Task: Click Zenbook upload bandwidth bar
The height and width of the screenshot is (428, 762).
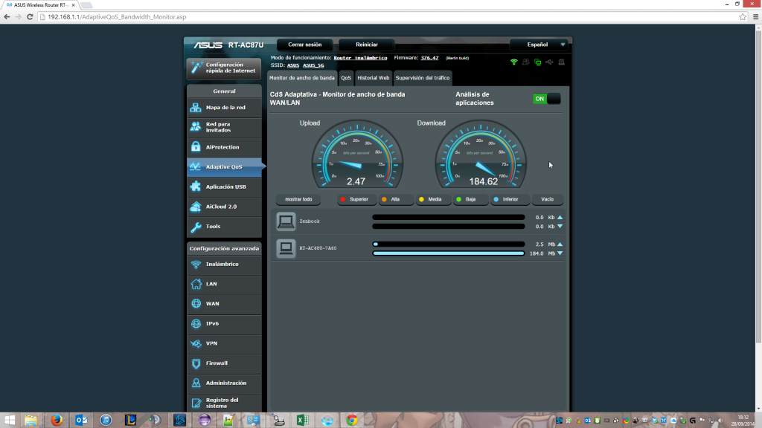Action: [449, 218]
